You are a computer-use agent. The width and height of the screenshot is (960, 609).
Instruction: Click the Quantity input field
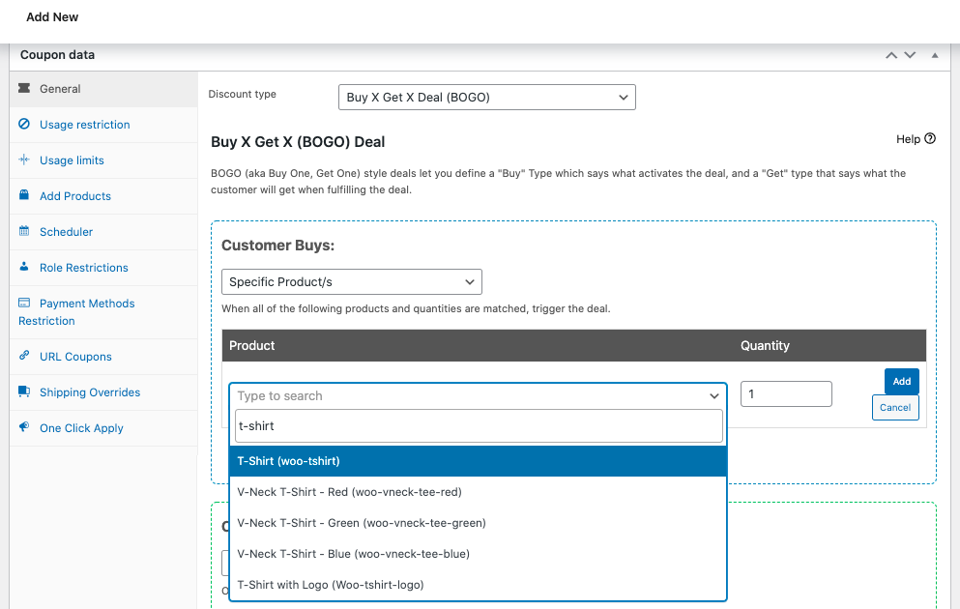pos(786,394)
